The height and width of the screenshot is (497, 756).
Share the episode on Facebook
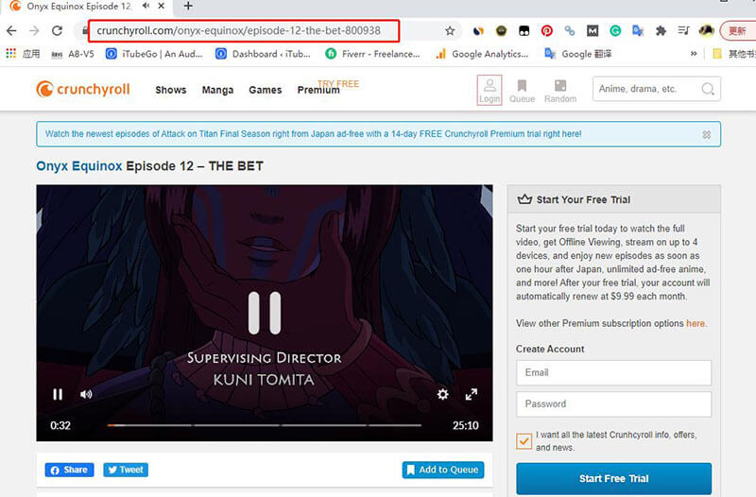point(69,470)
